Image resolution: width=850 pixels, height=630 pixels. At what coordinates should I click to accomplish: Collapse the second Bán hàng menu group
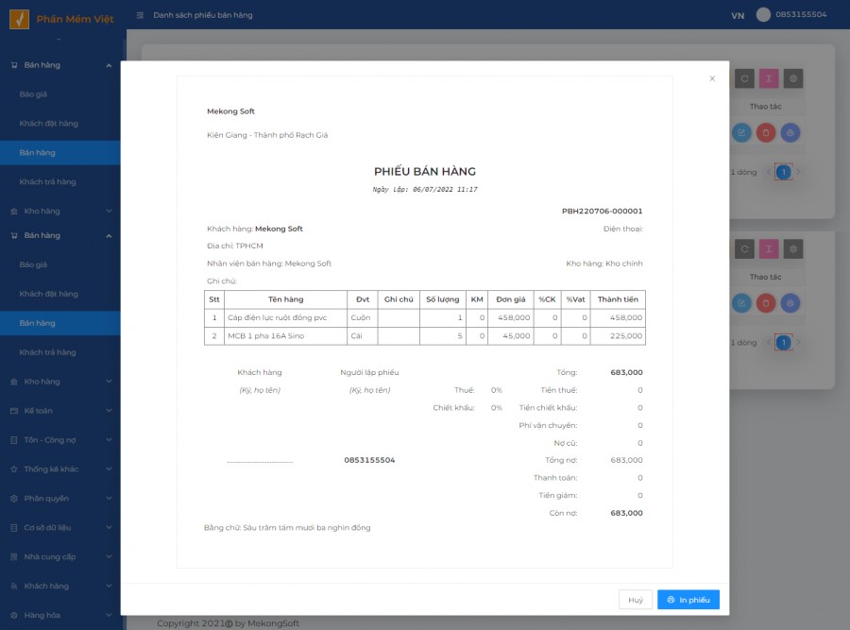pyautogui.click(x=60, y=235)
